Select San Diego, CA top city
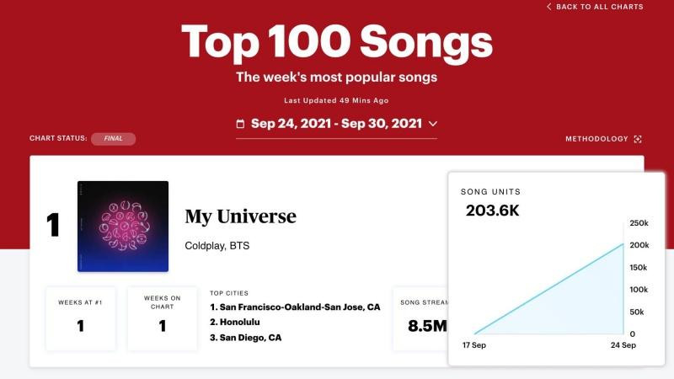Image resolution: width=674 pixels, height=379 pixels. click(245, 338)
